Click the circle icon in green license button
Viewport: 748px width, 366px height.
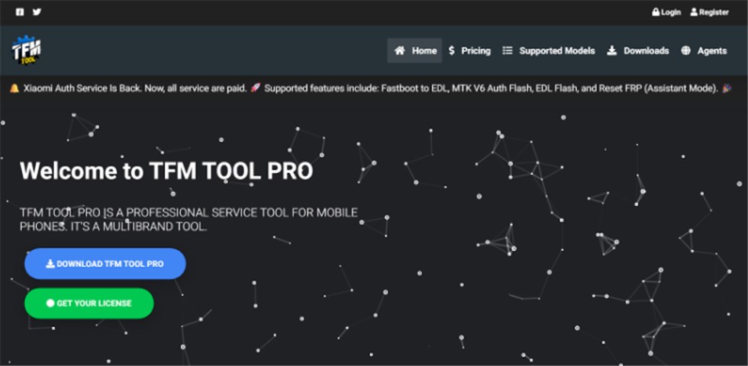pyautogui.click(x=50, y=303)
